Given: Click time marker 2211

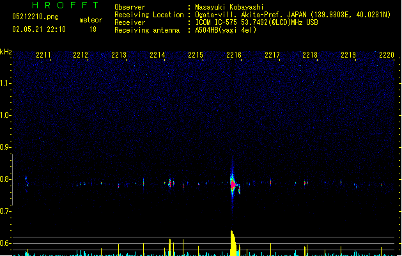Looking at the screenshot, I should (43, 55).
